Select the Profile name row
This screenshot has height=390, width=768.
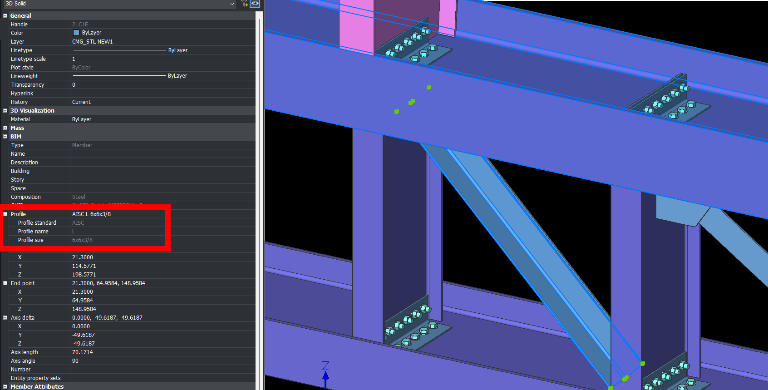click(x=132, y=232)
